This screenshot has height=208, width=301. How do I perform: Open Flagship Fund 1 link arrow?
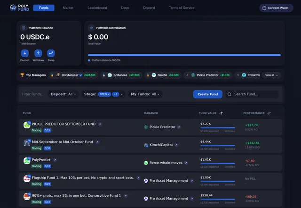coord(138,178)
